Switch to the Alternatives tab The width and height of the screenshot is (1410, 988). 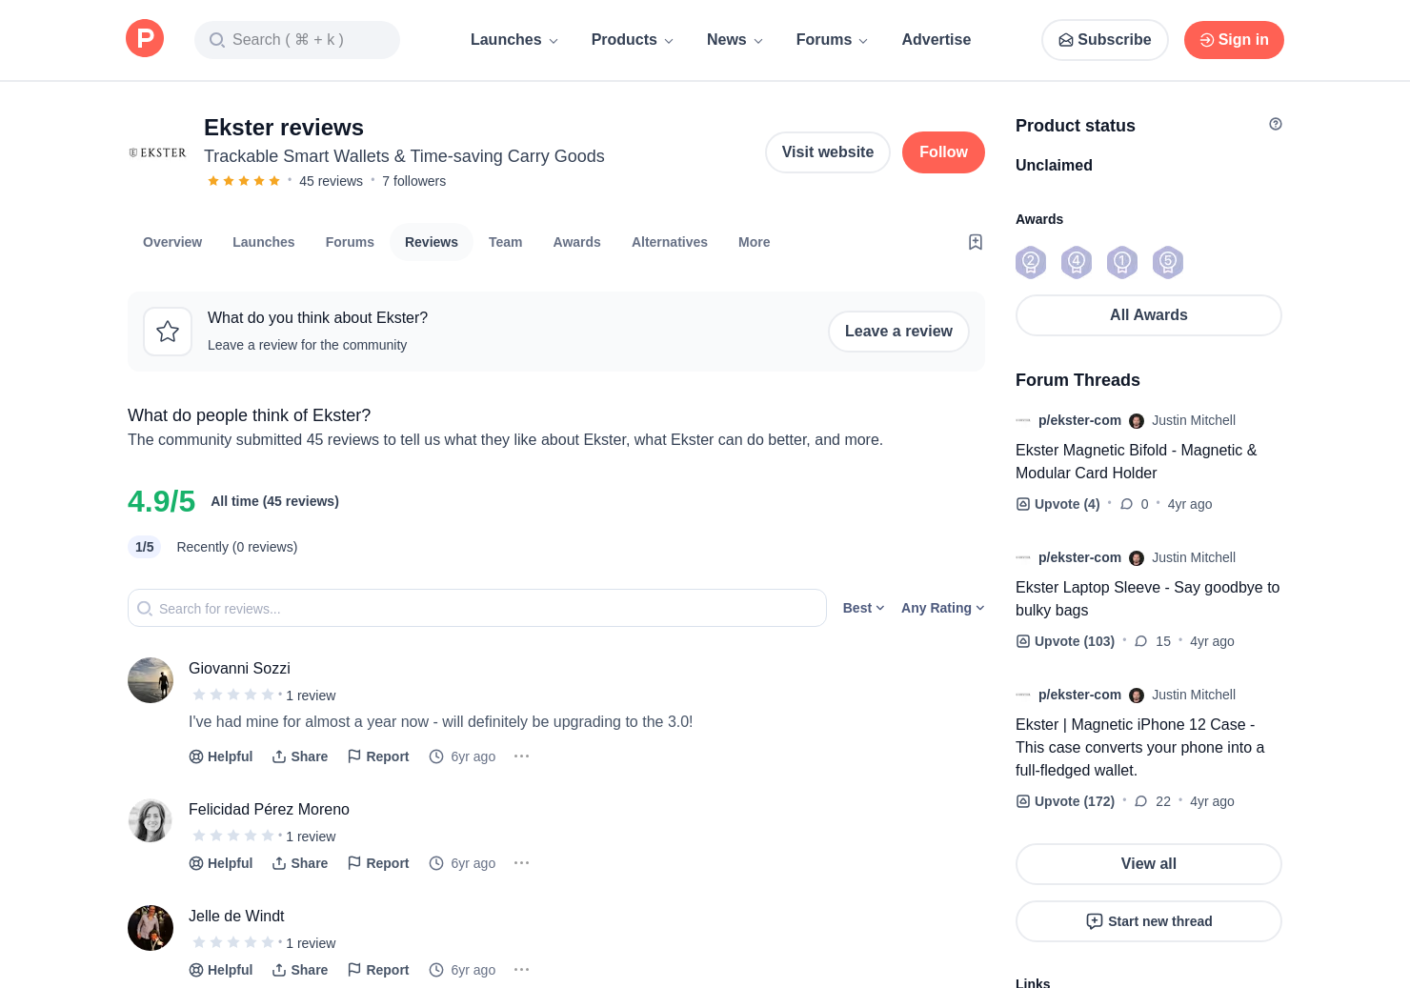click(670, 242)
